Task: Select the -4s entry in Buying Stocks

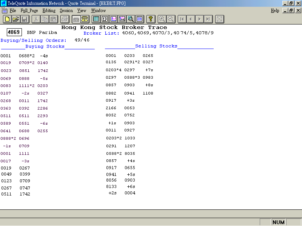Action: 44,56
